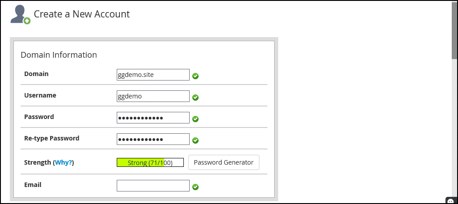Click the green checkmark beside the Username field
The image size is (458, 204).
(x=195, y=98)
